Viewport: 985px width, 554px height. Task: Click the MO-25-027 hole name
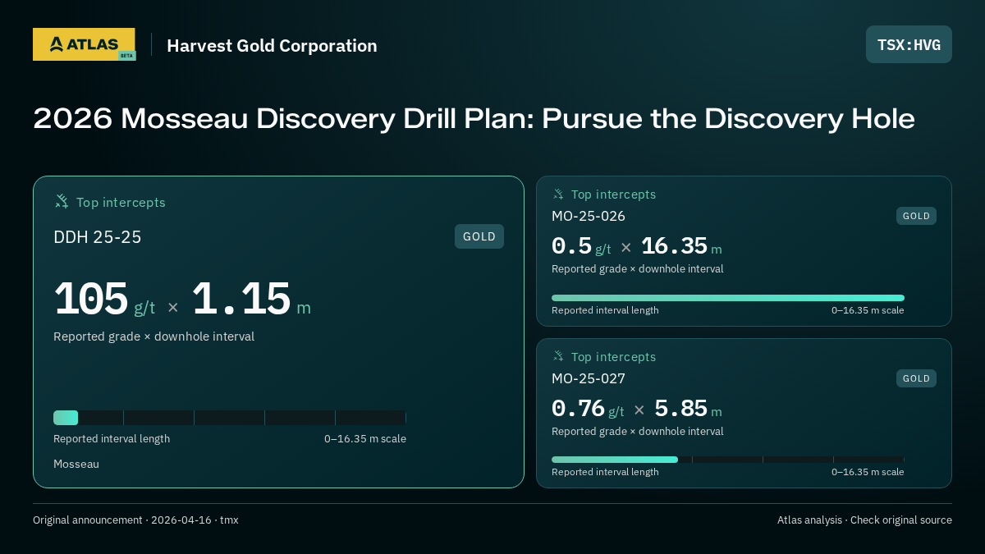(589, 378)
